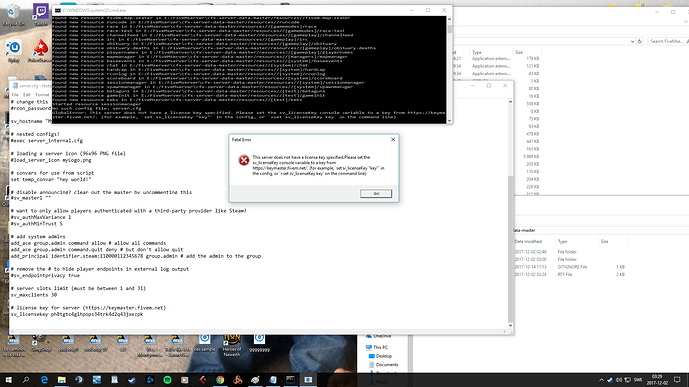This screenshot has width=689, height=387.
Task: Open the notification center icon
Action: tap(677, 380)
